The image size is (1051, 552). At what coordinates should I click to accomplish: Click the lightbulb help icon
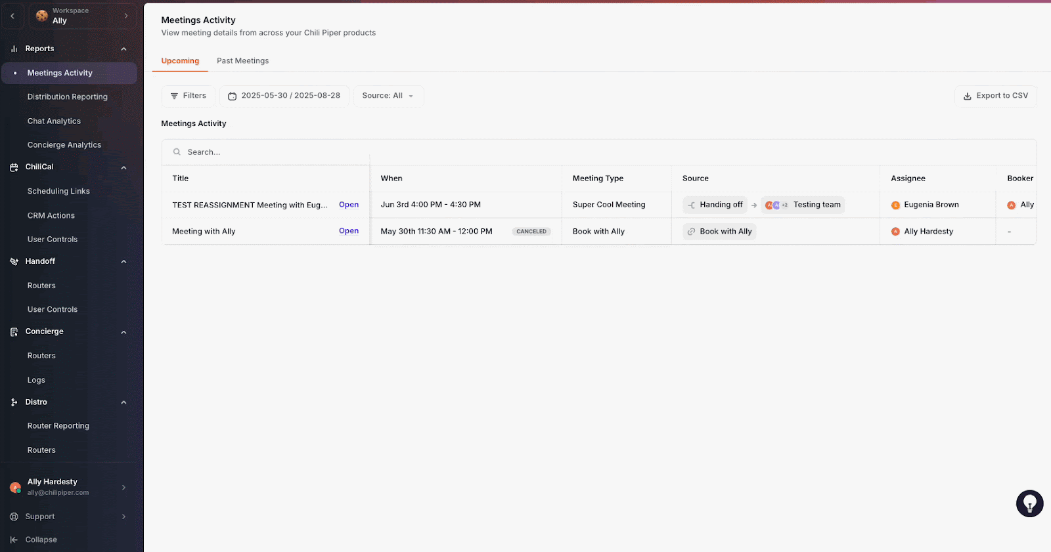[x=1029, y=503]
